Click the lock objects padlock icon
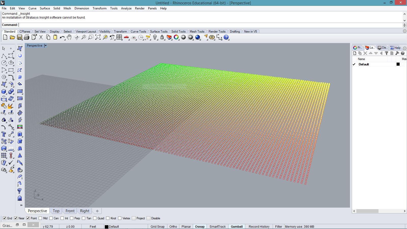Image resolution: width=407 pixels, height=229 pixels. tap(162, 37)
